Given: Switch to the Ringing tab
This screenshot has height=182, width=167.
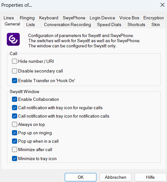Looking at the screenshot, I should 27,18.
